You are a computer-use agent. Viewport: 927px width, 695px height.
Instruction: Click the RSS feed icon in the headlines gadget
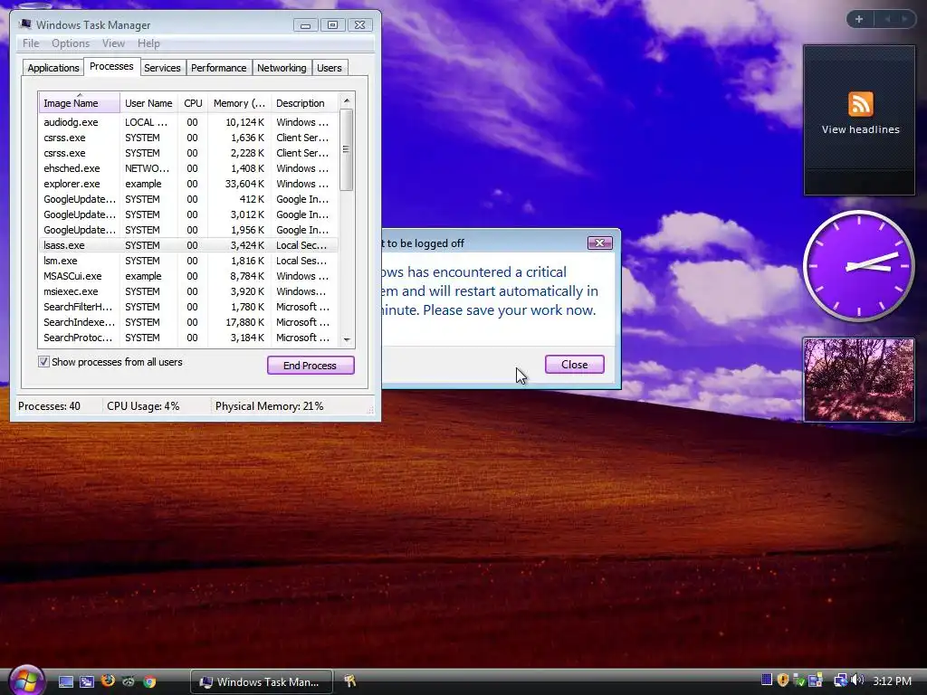[x=860, y=104]
